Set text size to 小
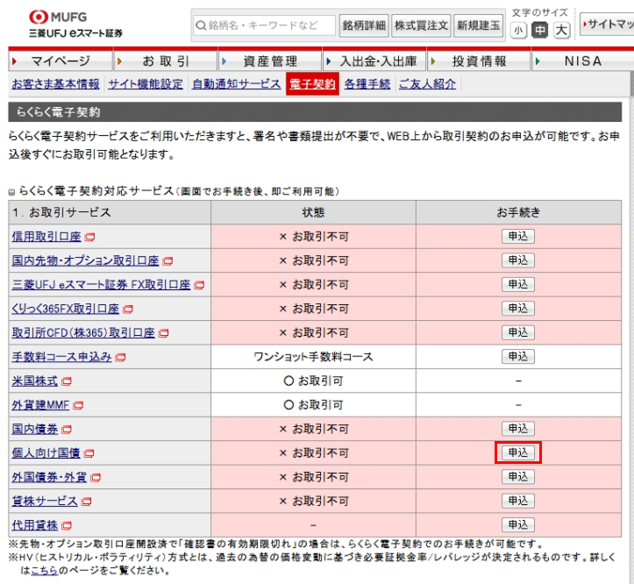634x584 pixels. coord(518,31)
